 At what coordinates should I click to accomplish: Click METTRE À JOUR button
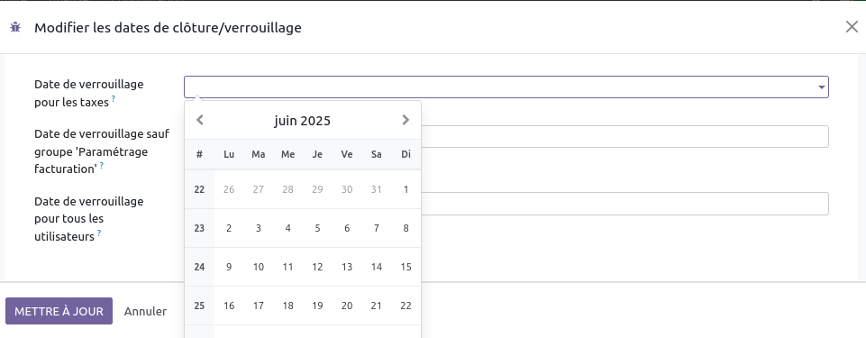(59, 311)
